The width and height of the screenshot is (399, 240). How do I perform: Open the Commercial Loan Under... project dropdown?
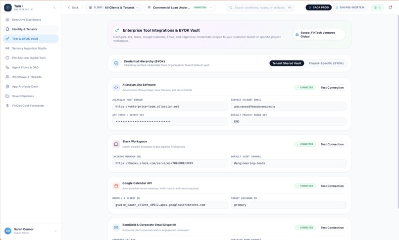tap(180, 7)
